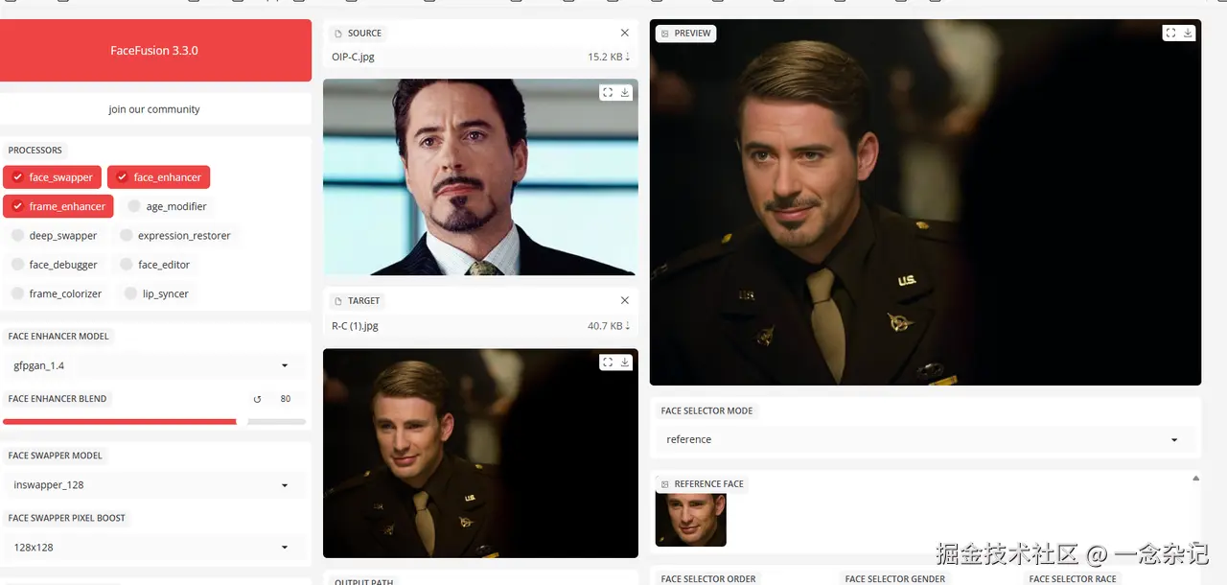
Task: Open face swapper model dropdown inswapper_128
Action: tap(153, 485)
